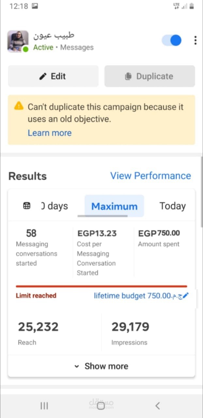Tap the calendar date range icon
This screenshot has height=418, width=203.
(x=27, y=206)
